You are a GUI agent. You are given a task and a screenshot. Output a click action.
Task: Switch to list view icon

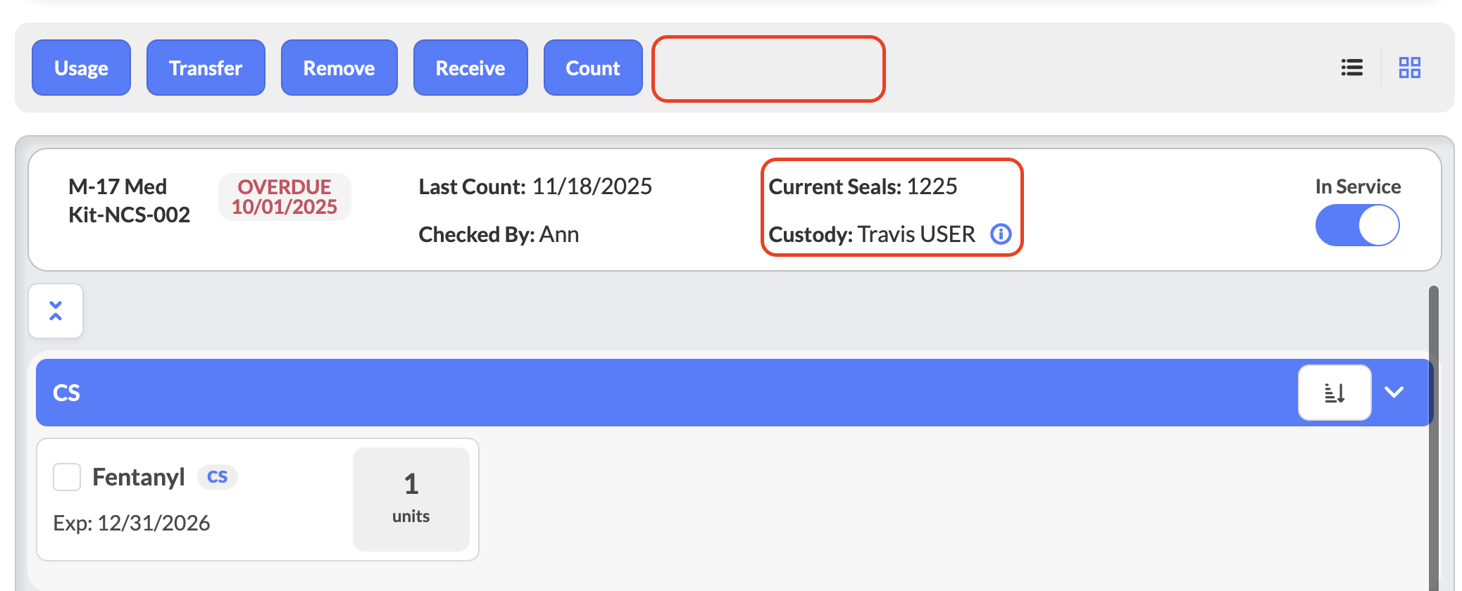click(x=1351, y=68)
